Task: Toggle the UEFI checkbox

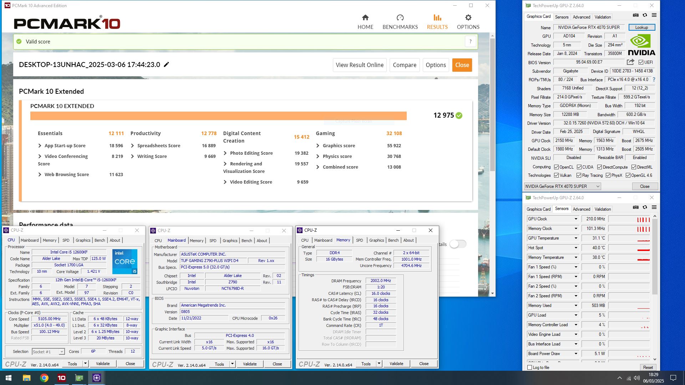Action: pyautogui.click(x=641, y=62)
